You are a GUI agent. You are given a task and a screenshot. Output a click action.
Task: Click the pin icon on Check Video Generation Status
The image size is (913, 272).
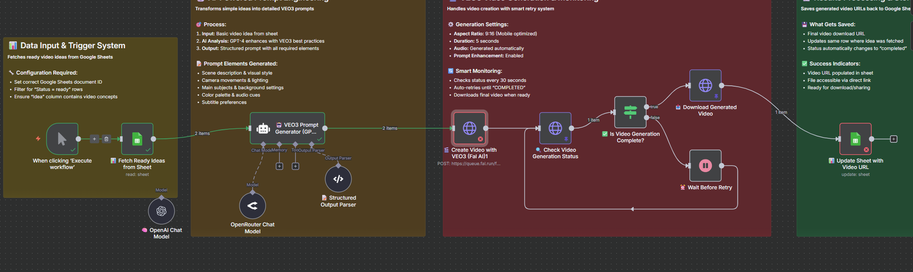point(566,139)
